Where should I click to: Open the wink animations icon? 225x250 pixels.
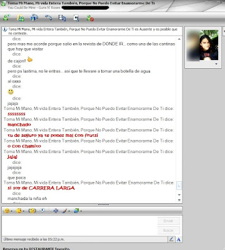tap(19, 211)
